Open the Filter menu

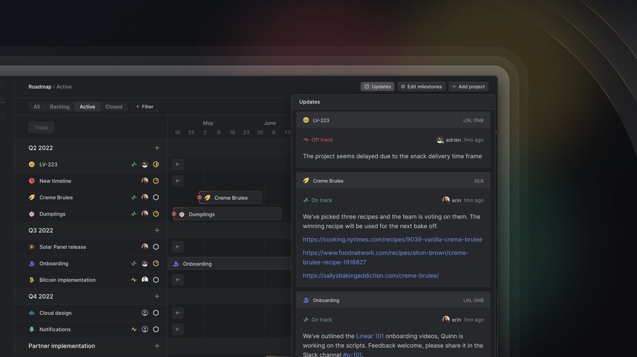tap(144, 107)
